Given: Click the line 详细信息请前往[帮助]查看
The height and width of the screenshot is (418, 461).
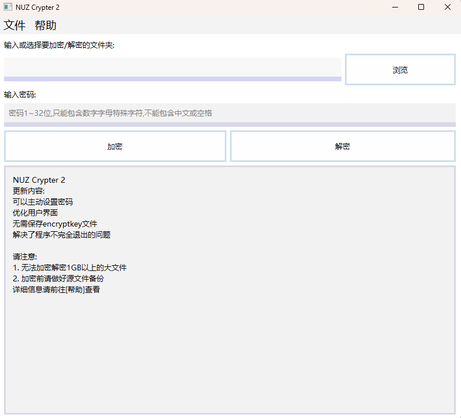Looking at the screenshot, I should click(x=56, y=289).
